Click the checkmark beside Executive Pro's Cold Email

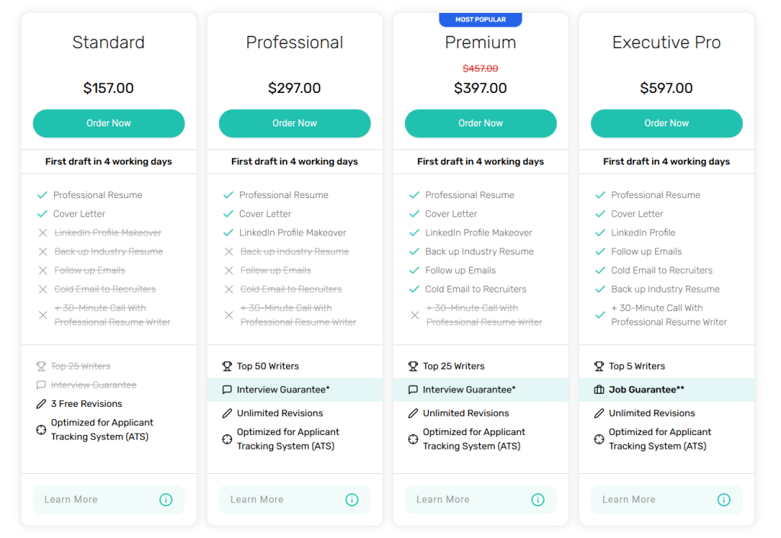600,271
